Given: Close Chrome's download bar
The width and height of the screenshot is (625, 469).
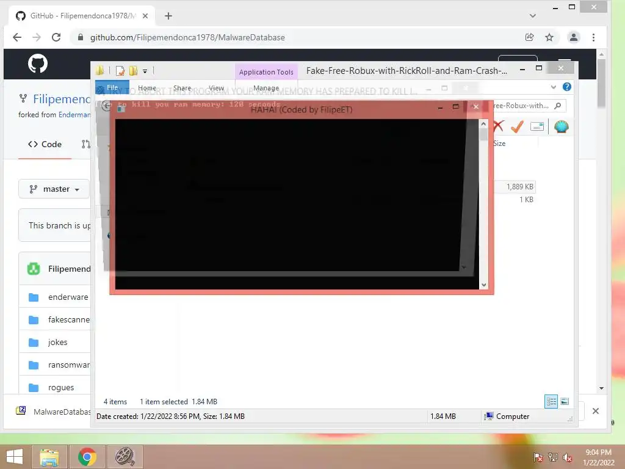Looking at the screenshot, I should point(596,411).
